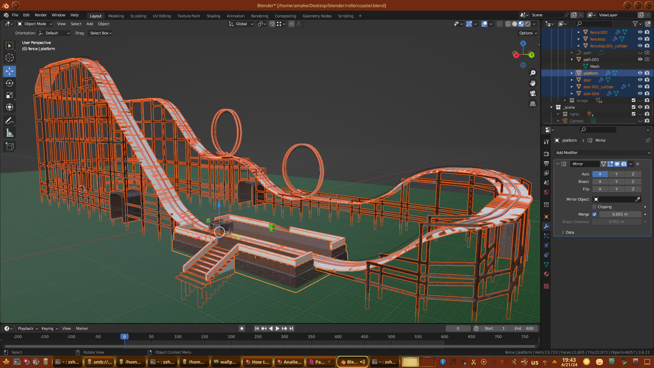Click the Merge distance 0.001 m field
Image resolution: width=654 pixels, height=368 pixels.
(620, 214)
